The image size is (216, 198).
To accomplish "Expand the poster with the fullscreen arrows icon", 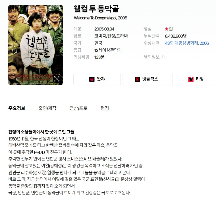I will (x=57, y=79).
